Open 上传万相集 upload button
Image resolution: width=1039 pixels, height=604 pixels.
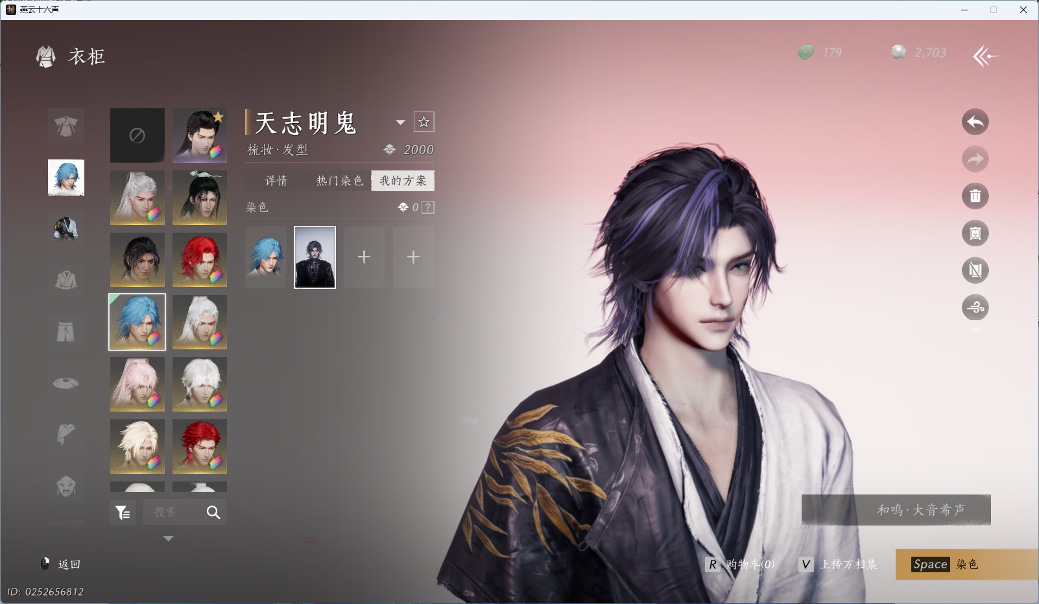tap(839, 564)
